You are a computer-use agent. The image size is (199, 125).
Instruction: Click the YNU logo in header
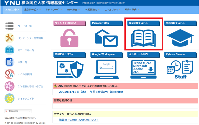(12, 3)
